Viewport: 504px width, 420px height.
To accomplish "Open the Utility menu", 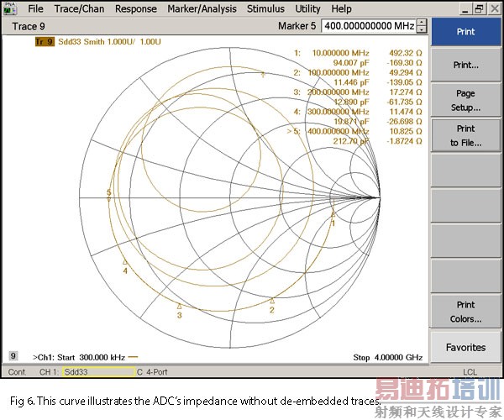I will pos(307,8).
